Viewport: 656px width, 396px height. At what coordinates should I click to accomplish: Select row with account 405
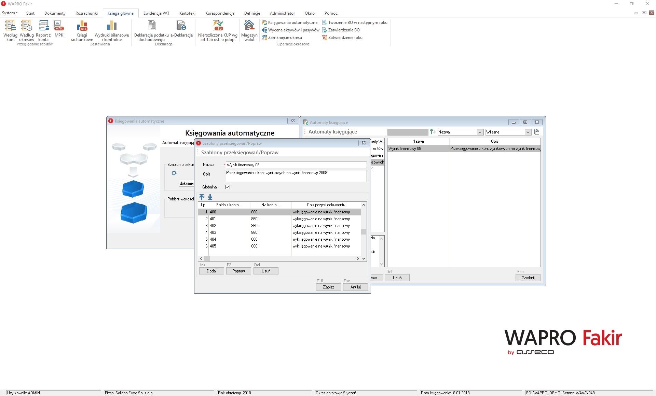click(x=279, y=246)
